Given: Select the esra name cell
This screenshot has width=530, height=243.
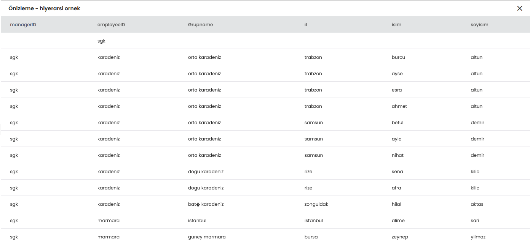Looking at the screenshot, I should 397,90.
